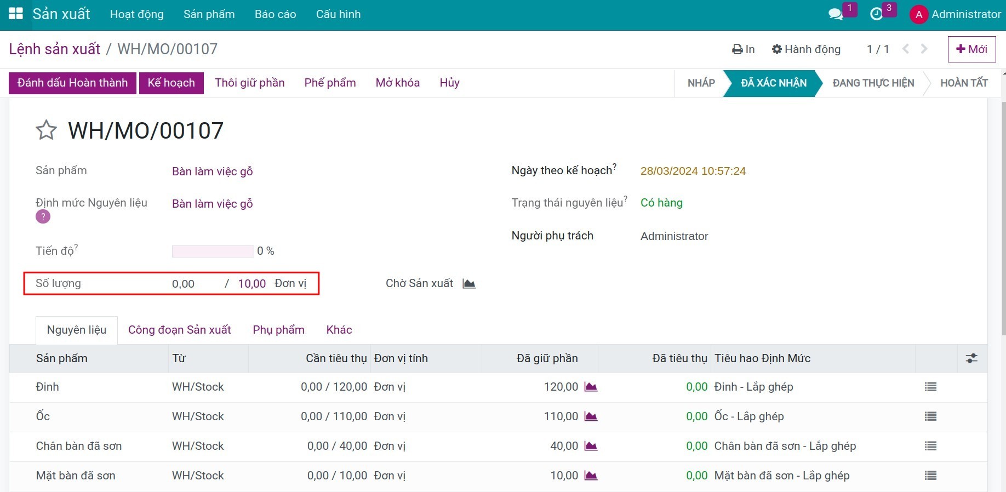This screenshot has width=1006, height=492.
Task: Switch to Công đoạn Sản xuất tab
Action: (x=180, y=330)
